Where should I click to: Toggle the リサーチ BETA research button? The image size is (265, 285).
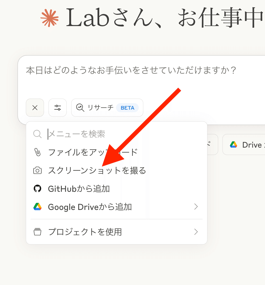[107, 108]
